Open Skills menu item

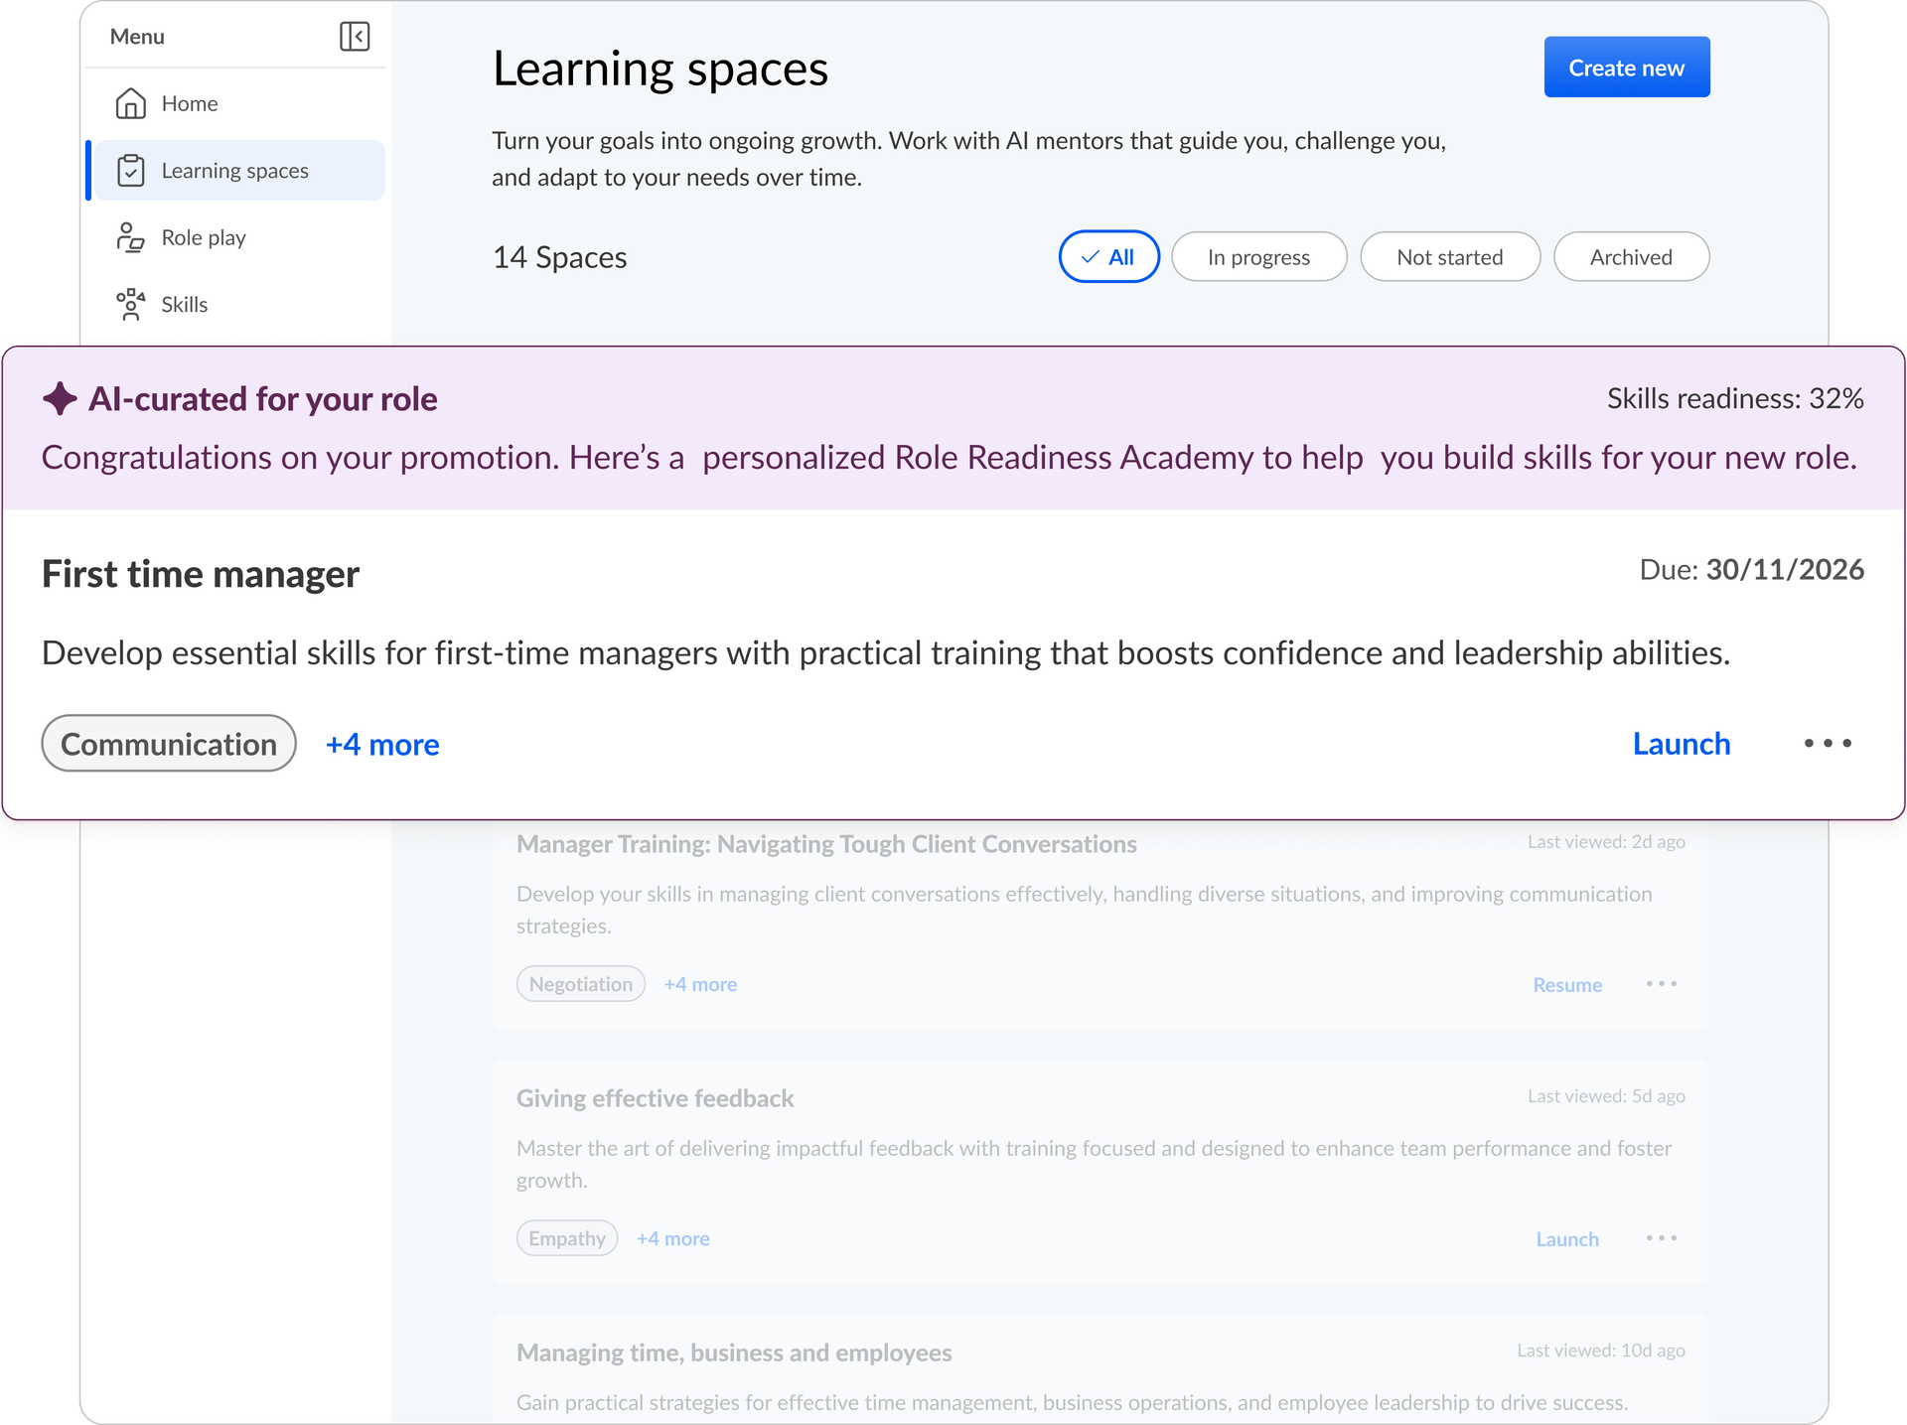point(235,304)
